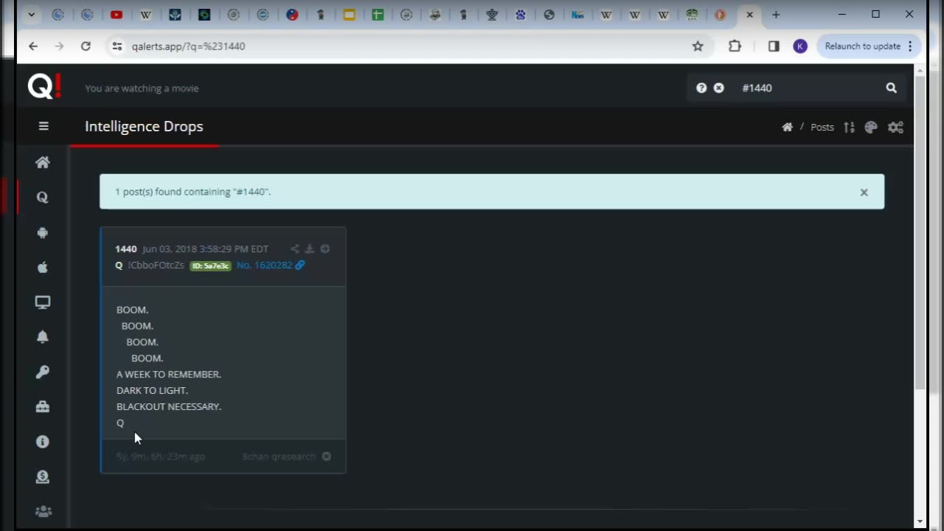The height and width of the screenshot is (531, 944).
Task: Click the search help question mark icon
Action: 701,88
